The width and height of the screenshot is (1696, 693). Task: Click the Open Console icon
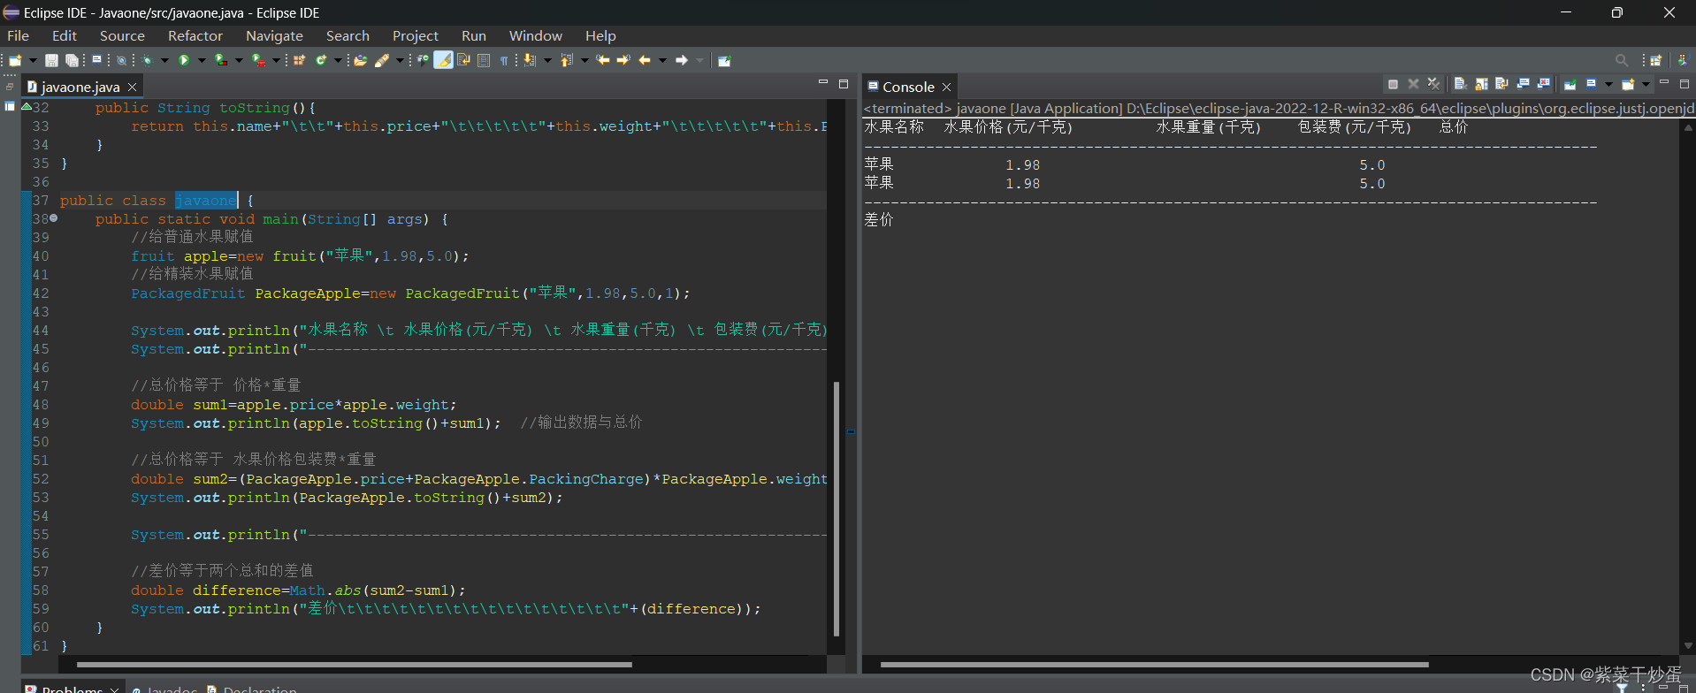[1628, 84]
